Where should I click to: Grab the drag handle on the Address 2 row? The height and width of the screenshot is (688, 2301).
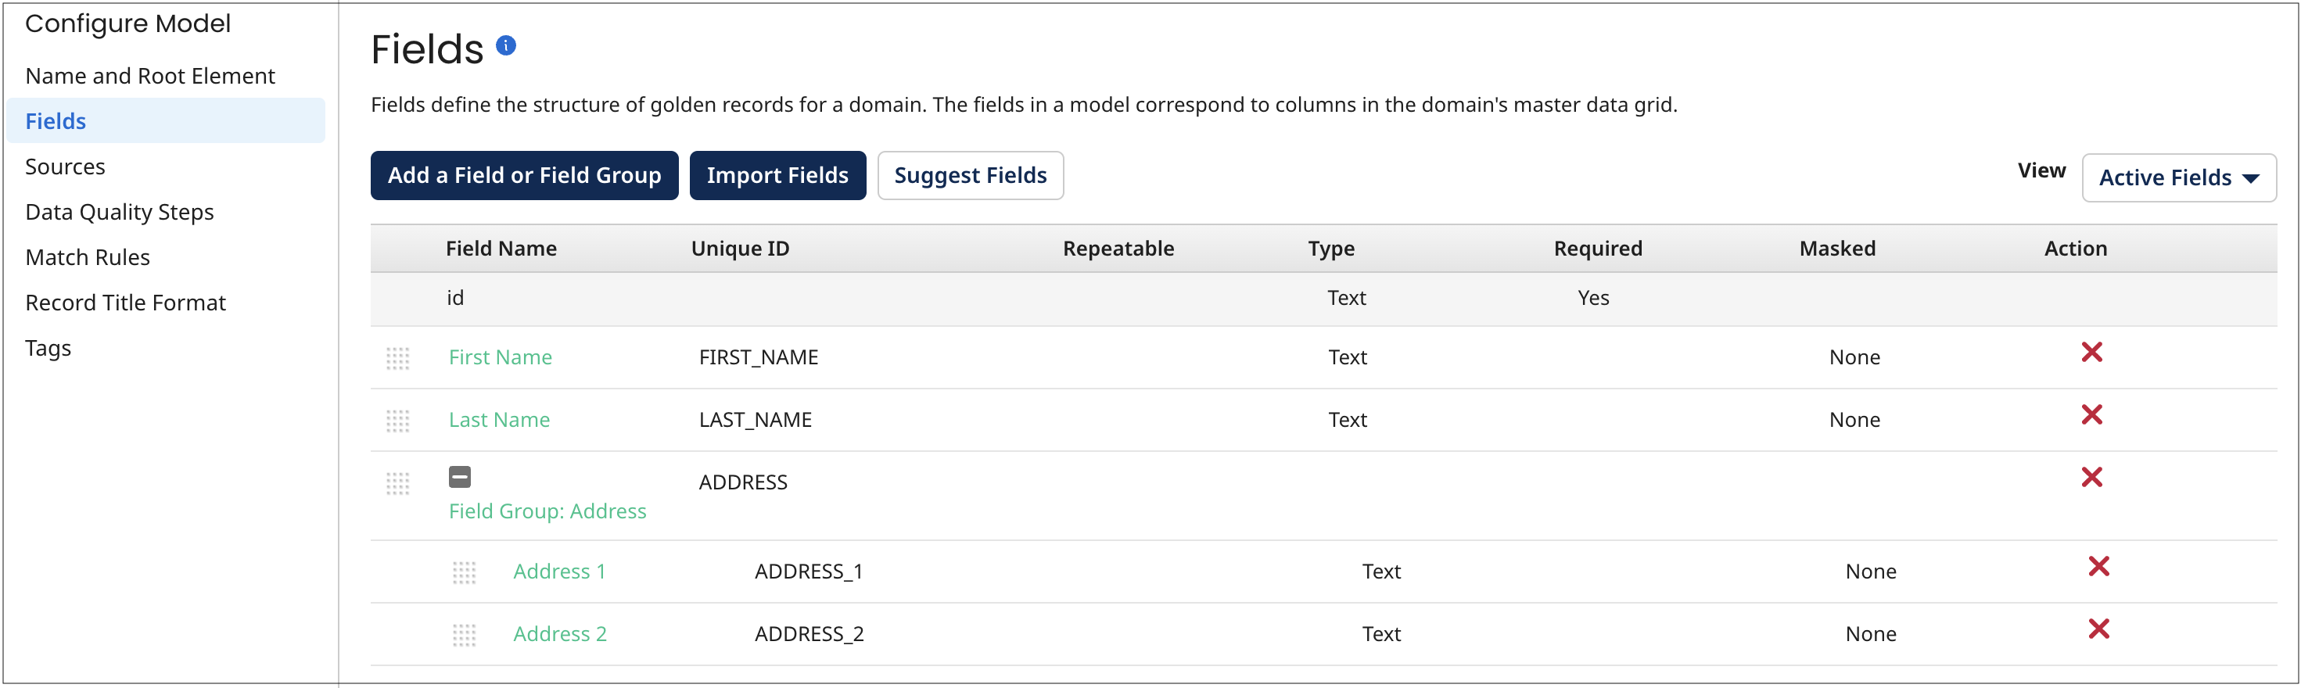(x=465, y=635)
